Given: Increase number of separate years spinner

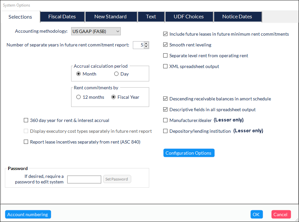Looking at the screenshot, I should [x=146, y=43].
